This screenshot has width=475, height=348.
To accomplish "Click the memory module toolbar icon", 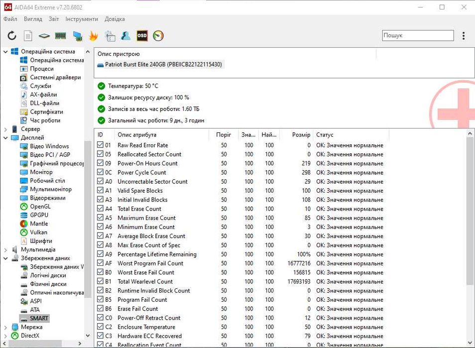I will (x=61, y=36).
